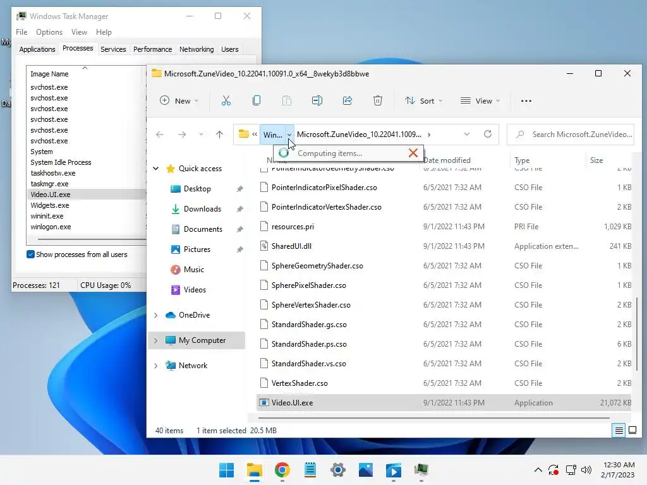Switch to Users tab in Task Manager
Viewport: 647px width, 485px height.
pos(229,49)
